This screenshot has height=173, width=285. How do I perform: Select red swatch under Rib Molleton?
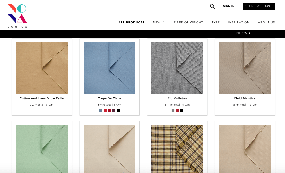click(177, 110)
